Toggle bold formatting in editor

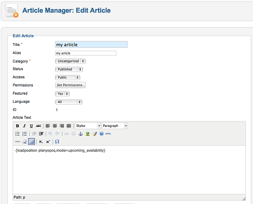coord(17,126)
